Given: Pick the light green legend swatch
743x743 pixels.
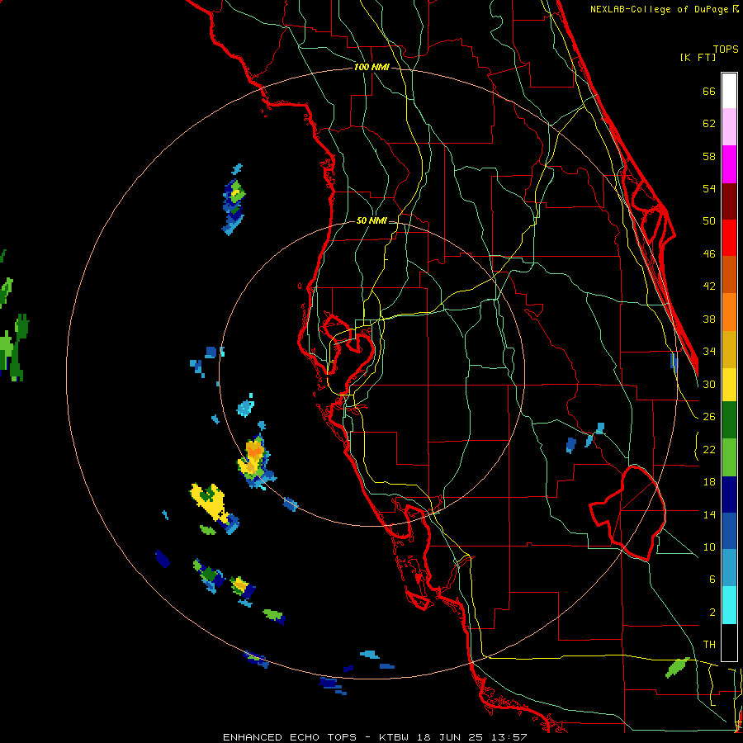Looking at the screenshot, I should coord(729,457).
